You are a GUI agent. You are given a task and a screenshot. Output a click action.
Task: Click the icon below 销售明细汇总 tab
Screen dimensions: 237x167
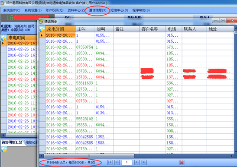4,150
